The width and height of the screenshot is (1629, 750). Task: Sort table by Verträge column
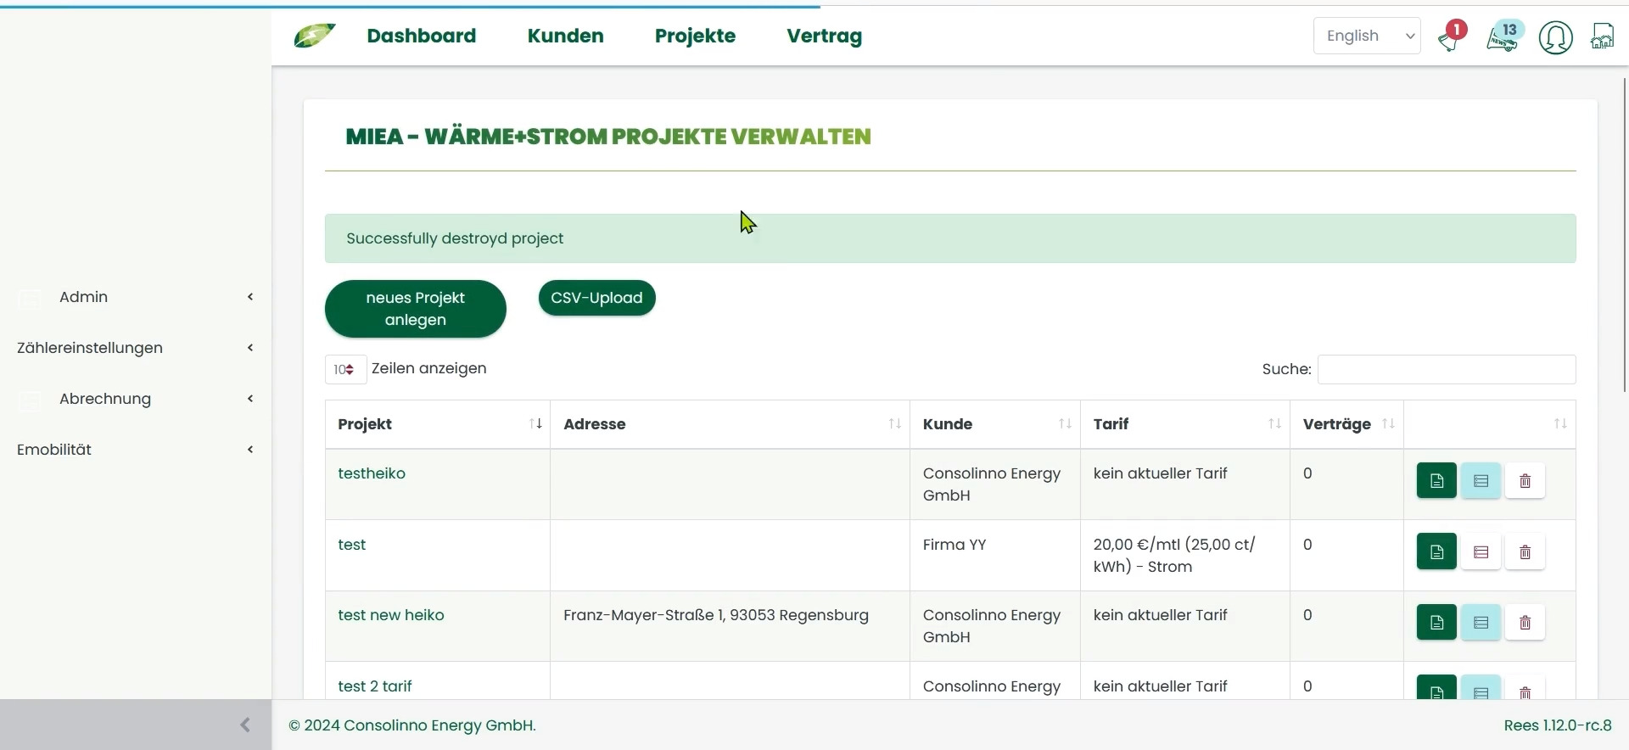1347,424
